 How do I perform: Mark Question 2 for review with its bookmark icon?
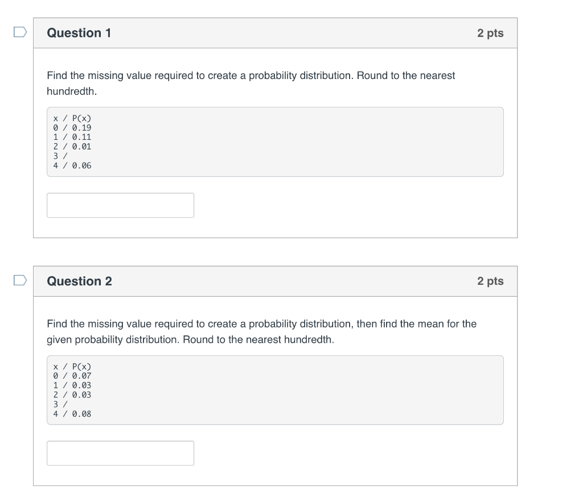(x=19, y=281)
